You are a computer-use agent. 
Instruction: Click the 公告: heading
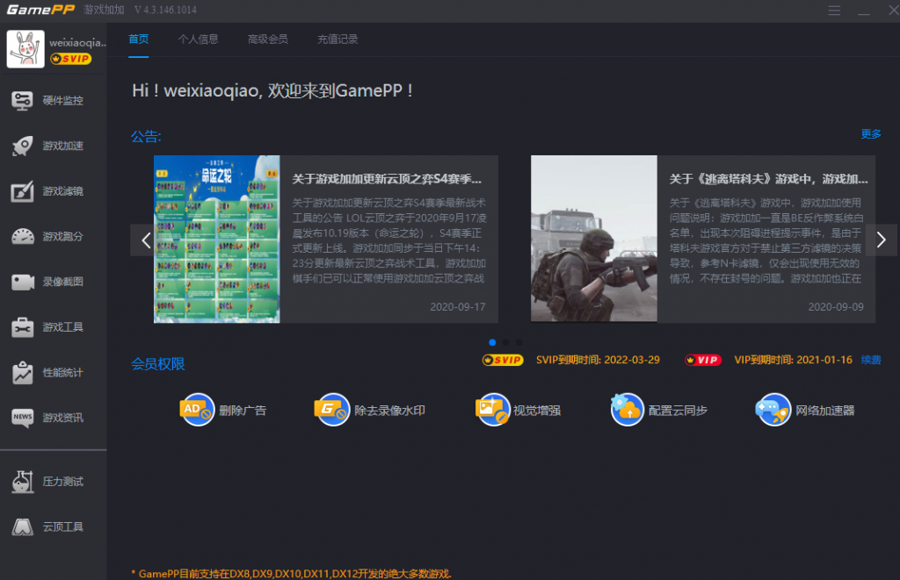pos(146,136)
